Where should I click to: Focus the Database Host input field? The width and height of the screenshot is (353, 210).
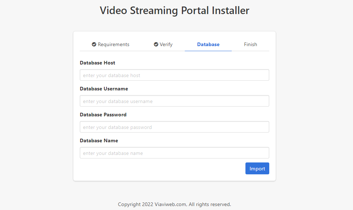click(174, 75)
